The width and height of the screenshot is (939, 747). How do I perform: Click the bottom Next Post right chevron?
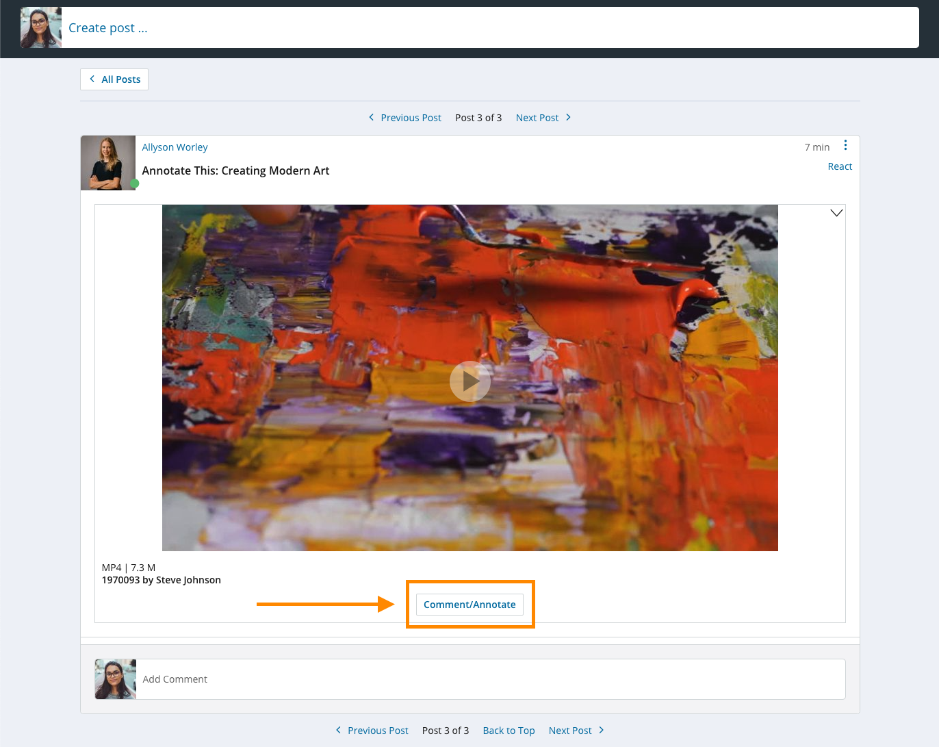[602, 730]
